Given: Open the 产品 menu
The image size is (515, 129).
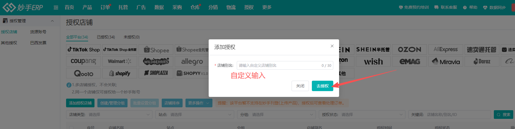Looking at the screenshot, I should click(87, 7).
